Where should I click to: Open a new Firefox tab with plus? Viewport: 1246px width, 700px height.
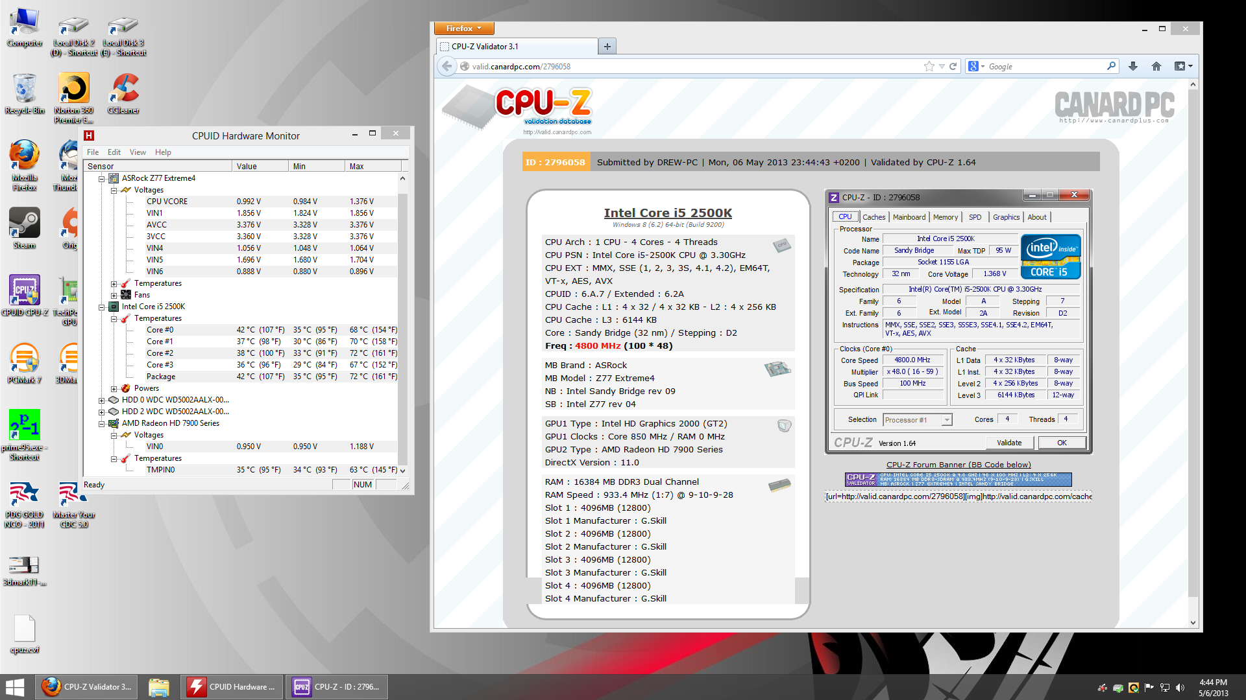(x=607, y=46)
